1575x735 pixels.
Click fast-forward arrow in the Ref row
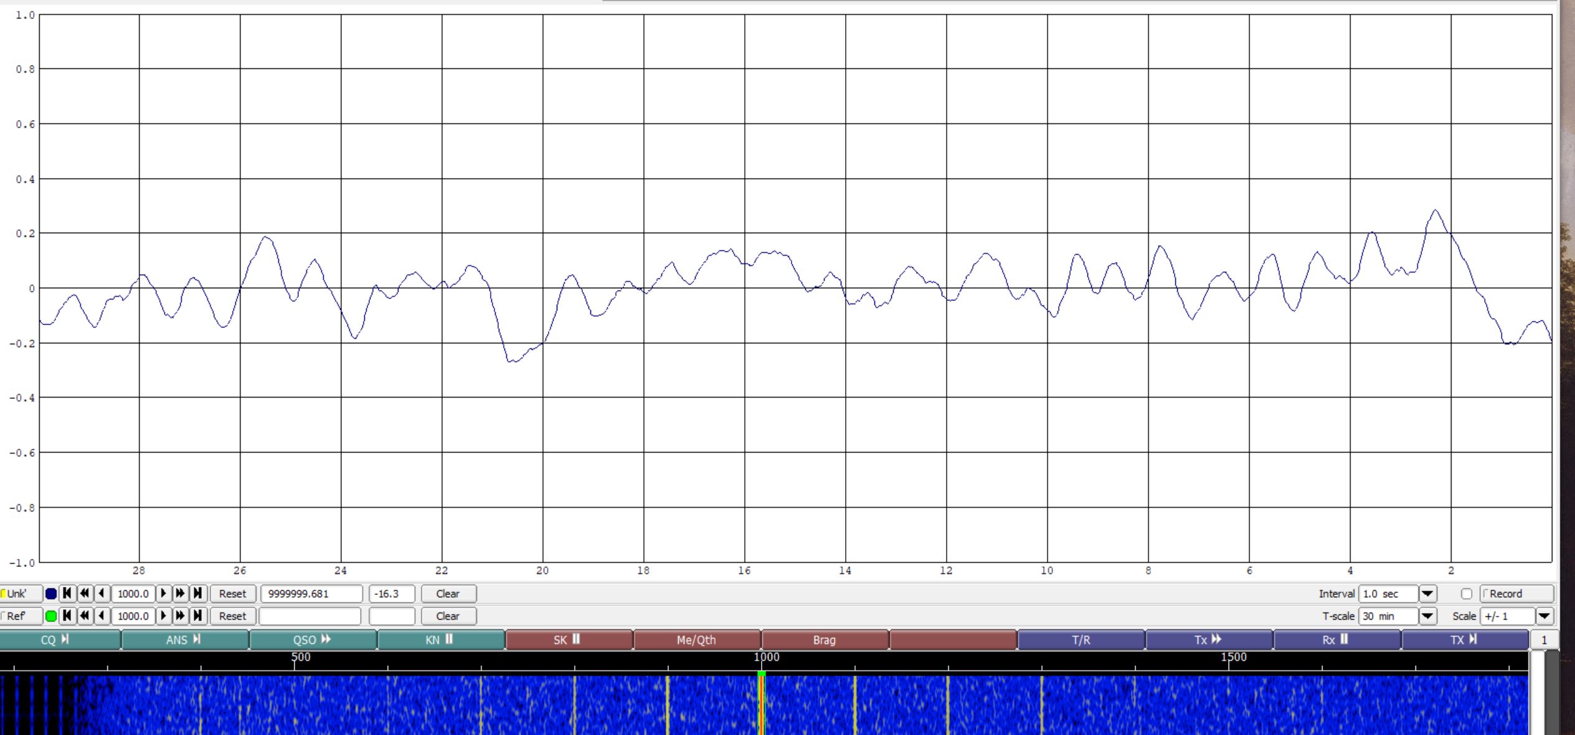point(180,616)
